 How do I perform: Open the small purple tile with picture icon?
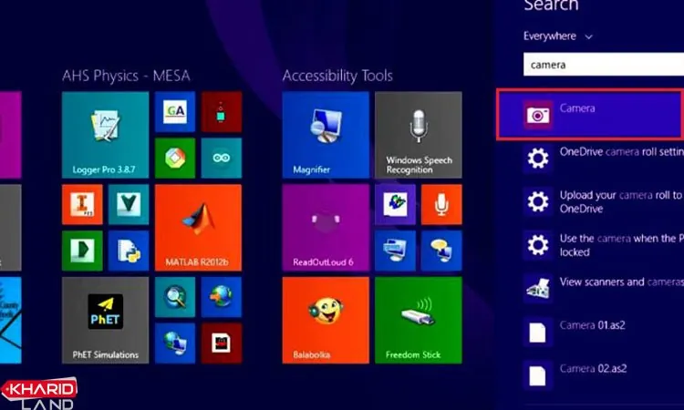click(395, 204)
